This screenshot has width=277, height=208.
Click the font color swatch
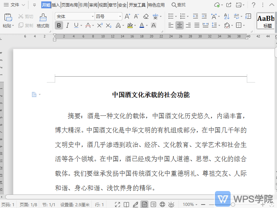(x=141, y=25)
